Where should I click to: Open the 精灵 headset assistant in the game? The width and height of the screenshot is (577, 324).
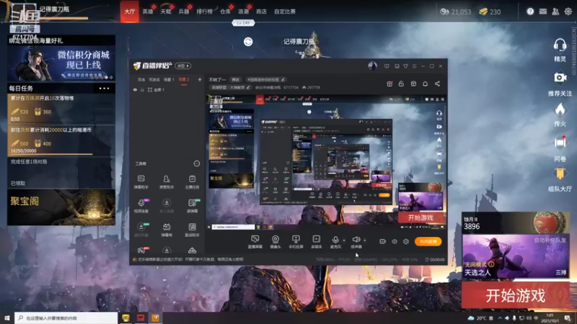click(x=560, y=50)
